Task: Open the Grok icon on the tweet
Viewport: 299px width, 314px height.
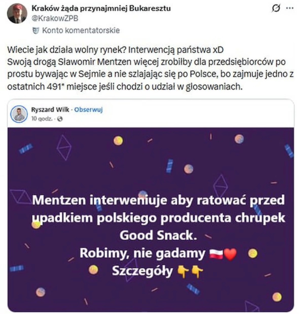Action: (276, 8)
